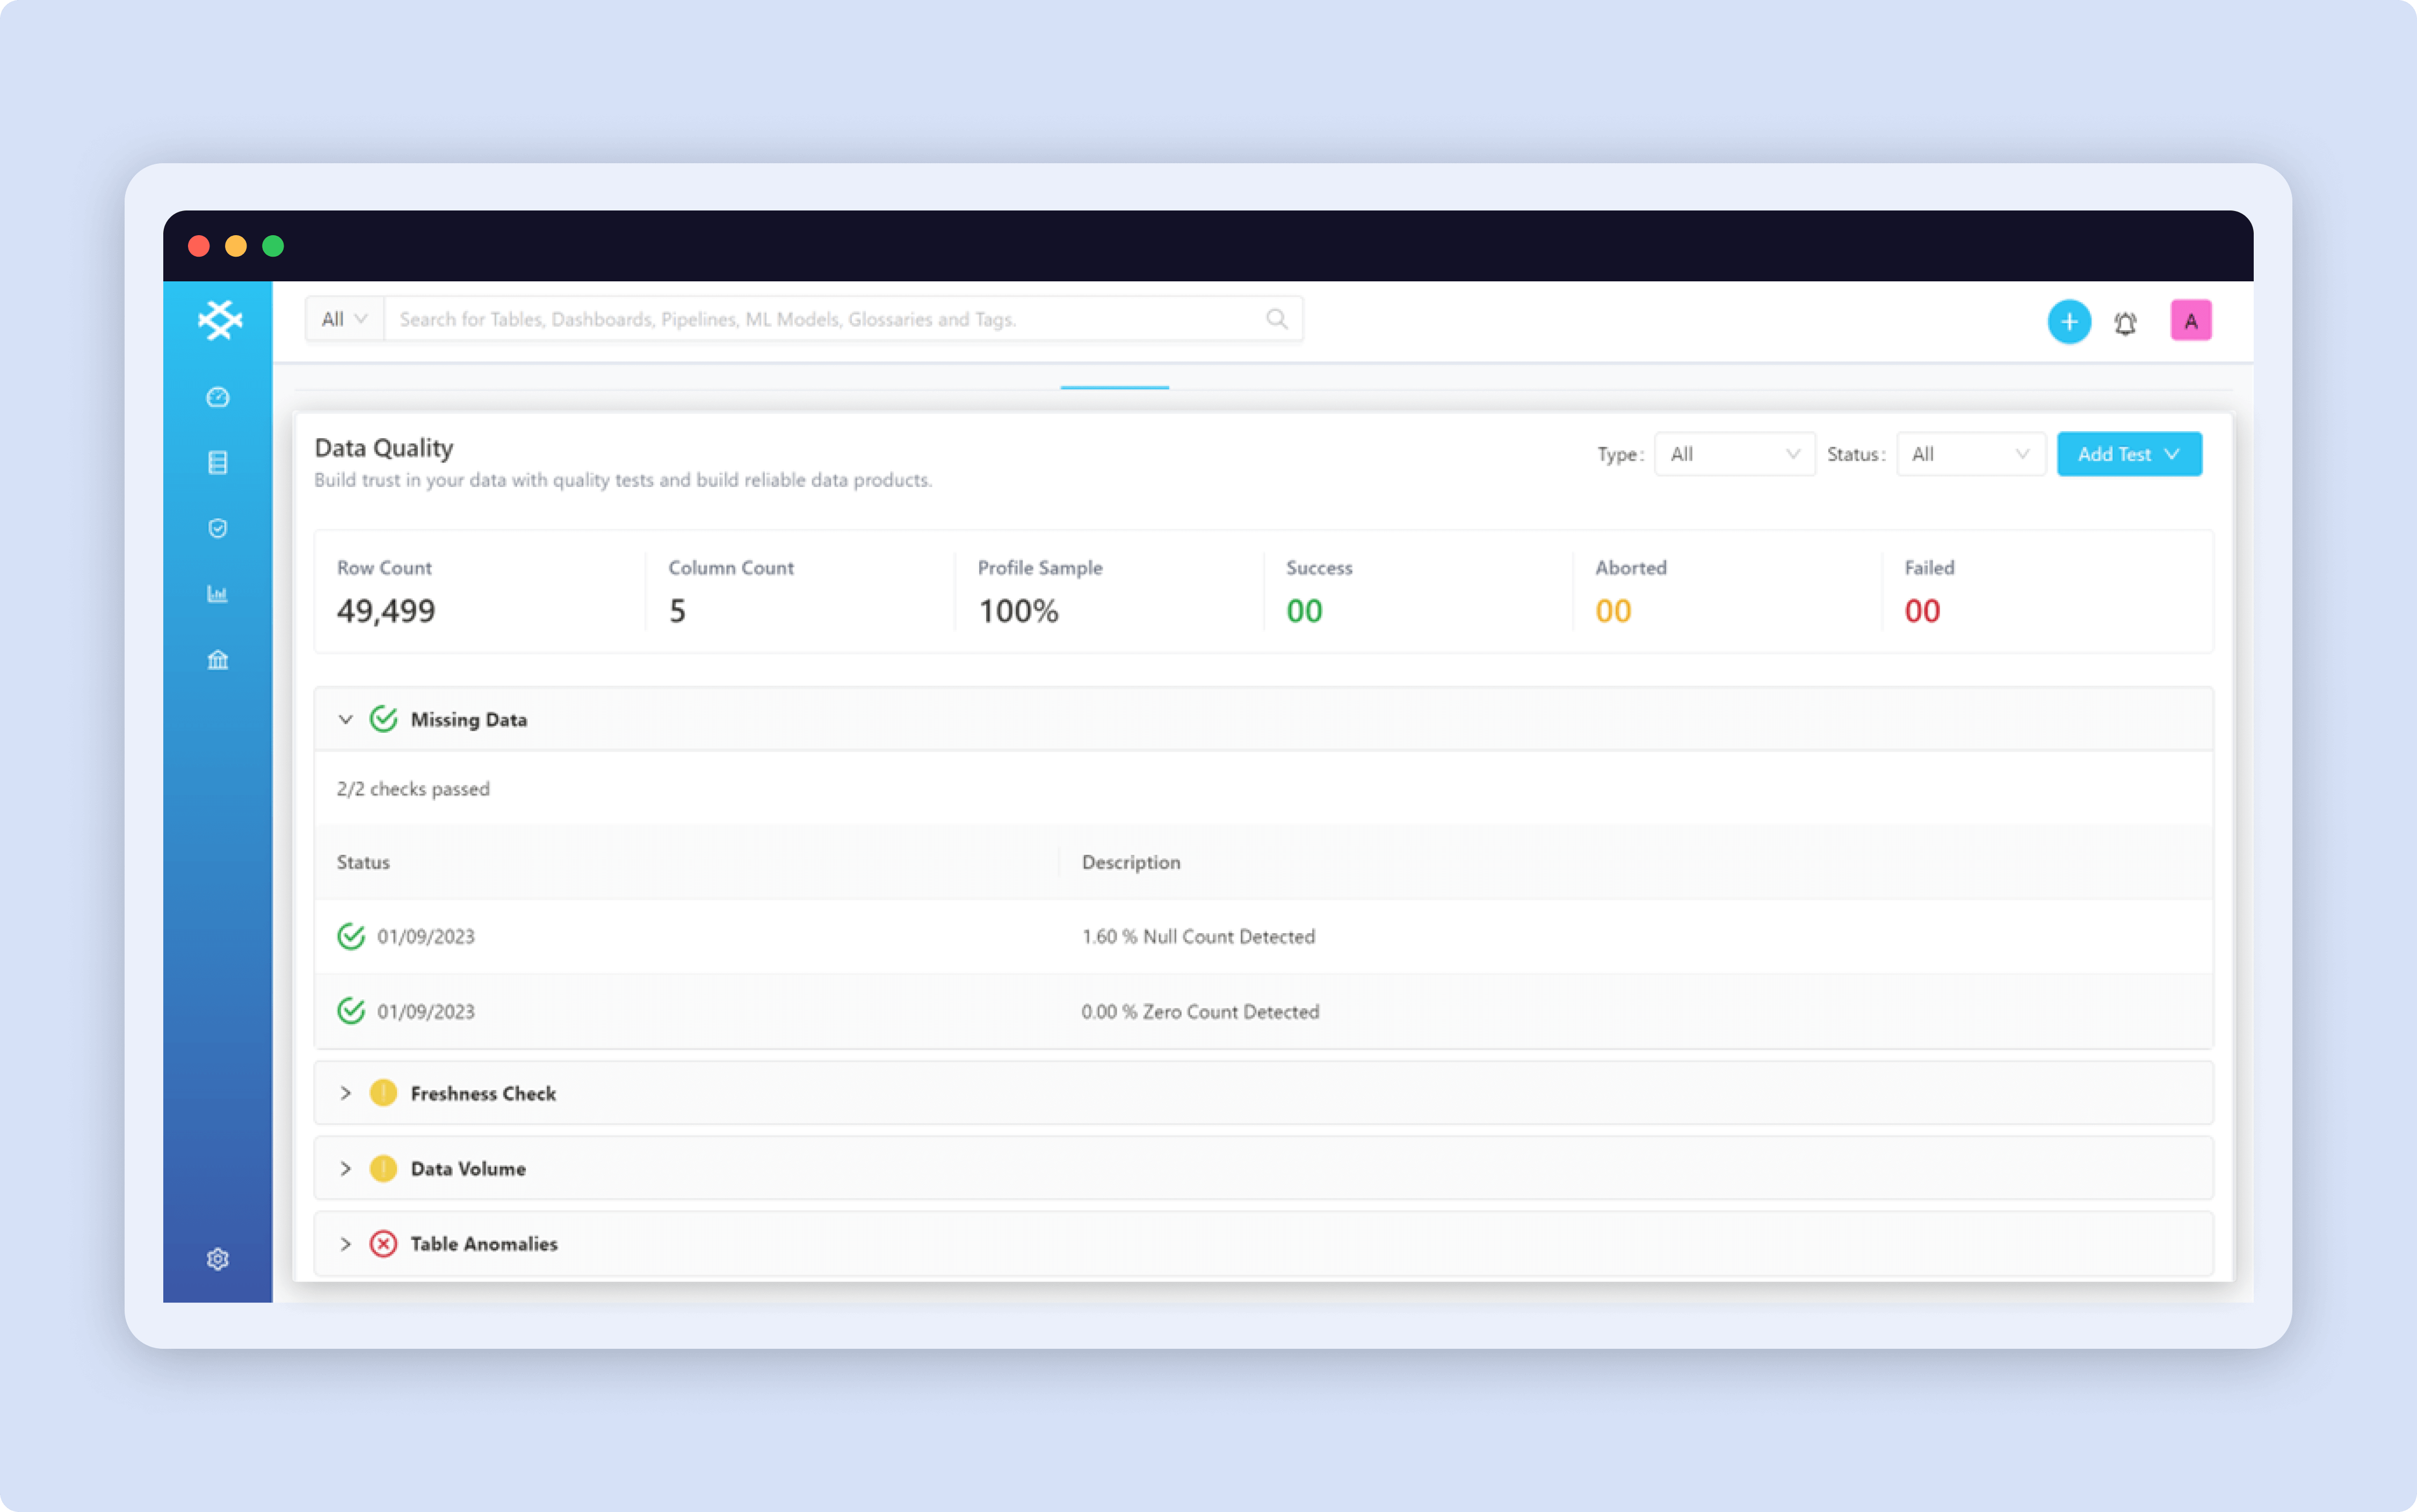
Task: Open the governance bank icon in the sidebar
Action: coord(217,660)
